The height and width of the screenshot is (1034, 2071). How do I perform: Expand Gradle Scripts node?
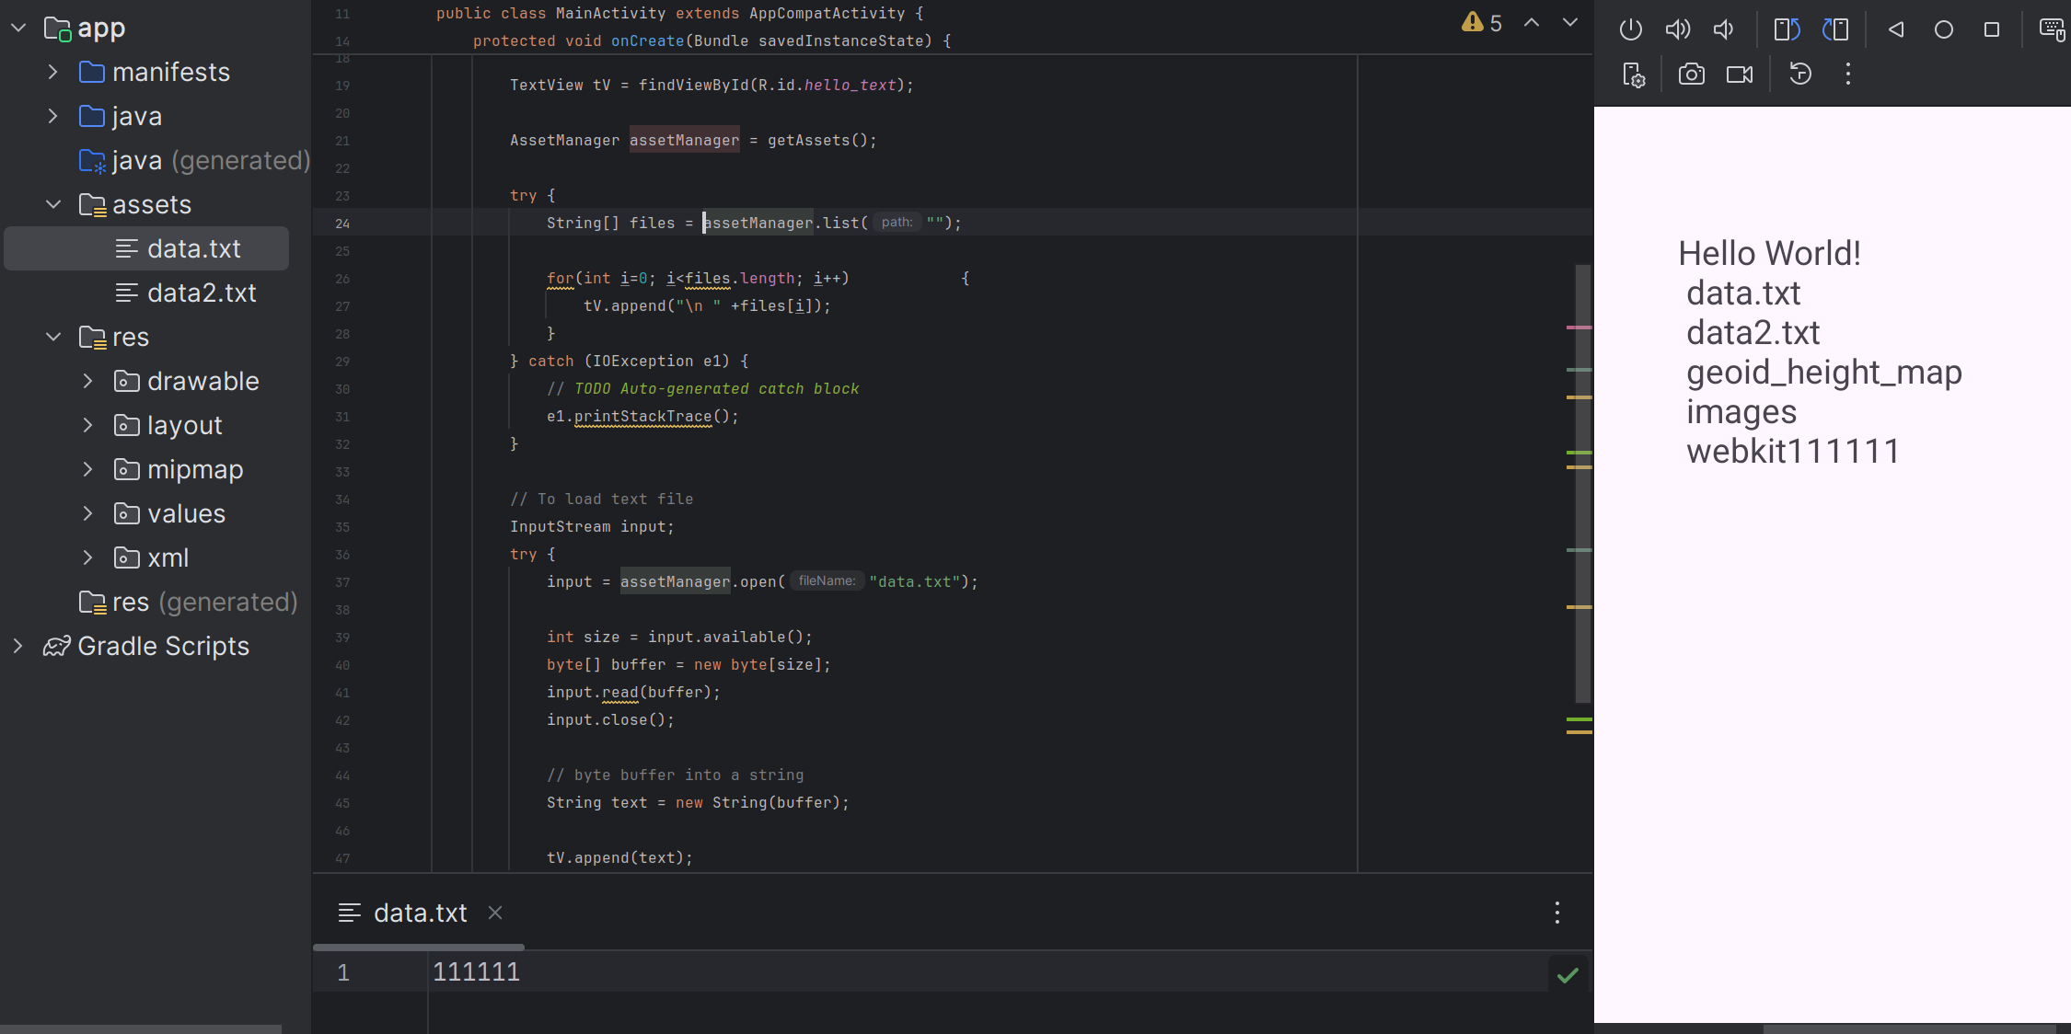point(17,646)
